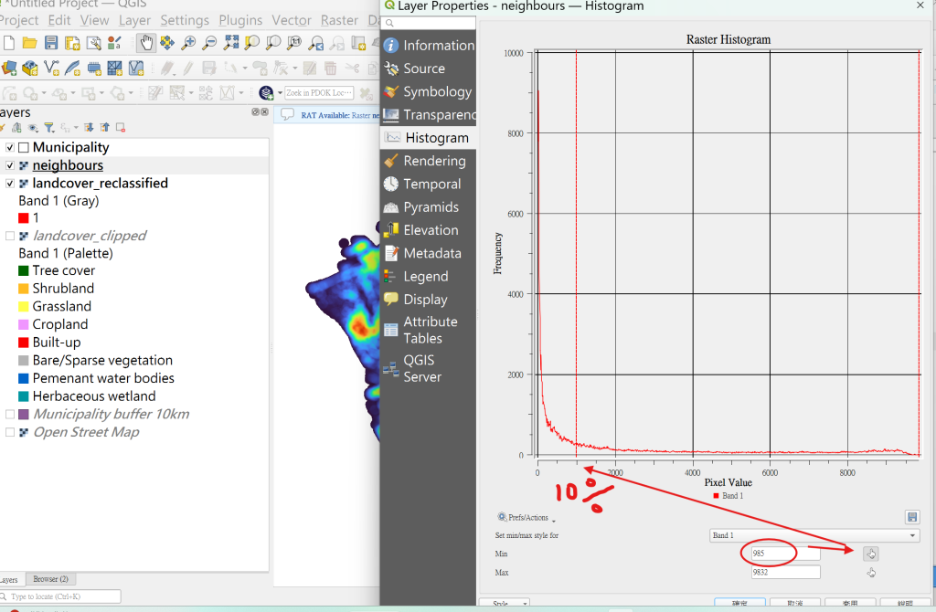Screen dimensions: 936x612
Task: Open Manage Map Themes eye dropdown
Action: (34, 128)
